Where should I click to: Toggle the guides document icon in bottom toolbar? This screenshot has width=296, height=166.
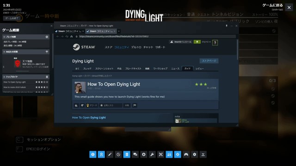click(x=127, y=154)
